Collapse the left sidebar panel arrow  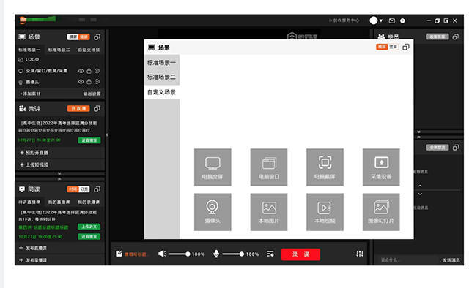[107, 135]
